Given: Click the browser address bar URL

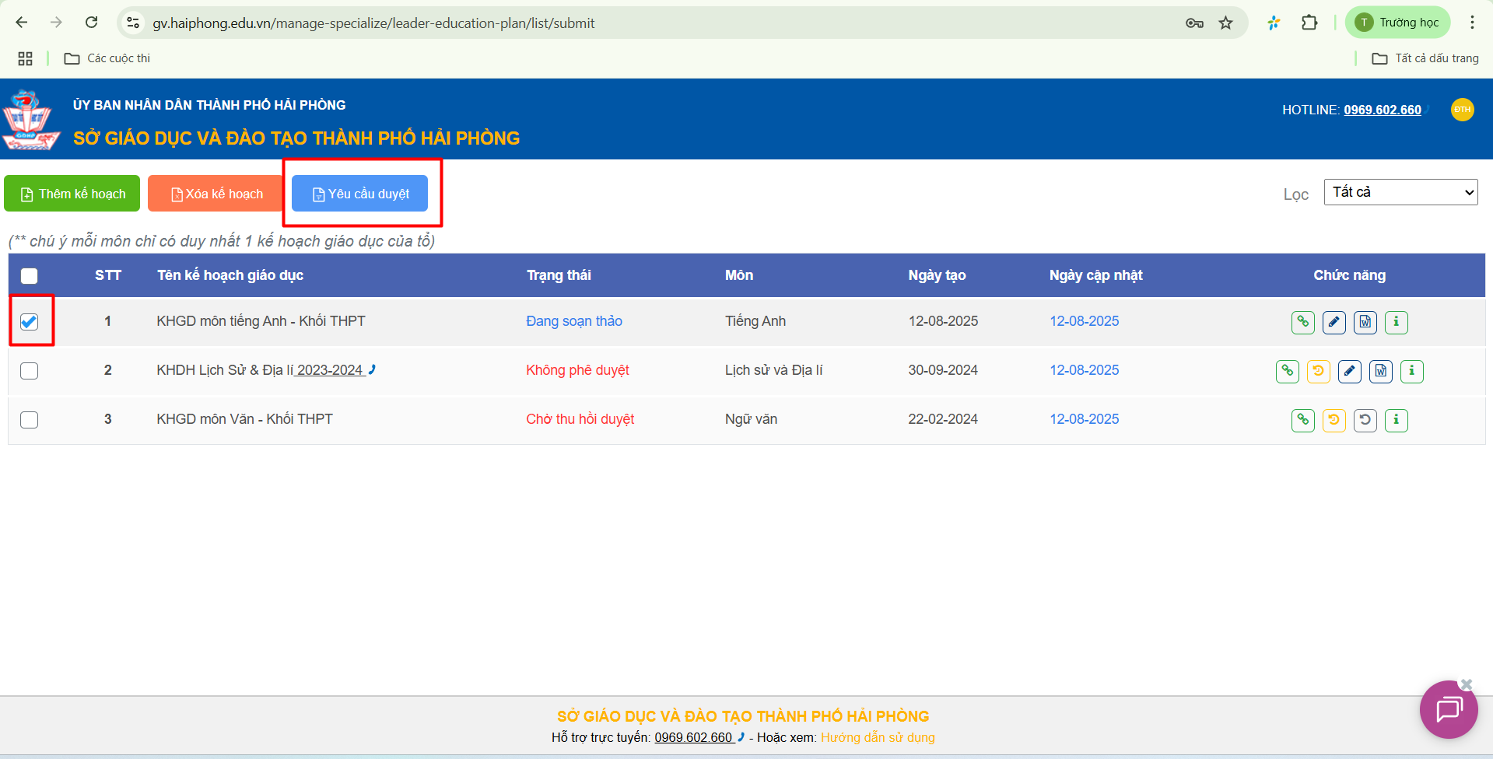Looking at the screenshot, I should click(373, 23).
